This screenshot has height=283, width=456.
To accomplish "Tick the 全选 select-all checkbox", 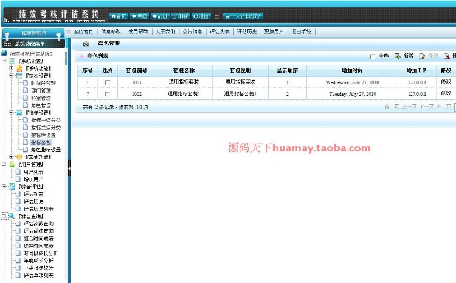I will tap(372, 56).
